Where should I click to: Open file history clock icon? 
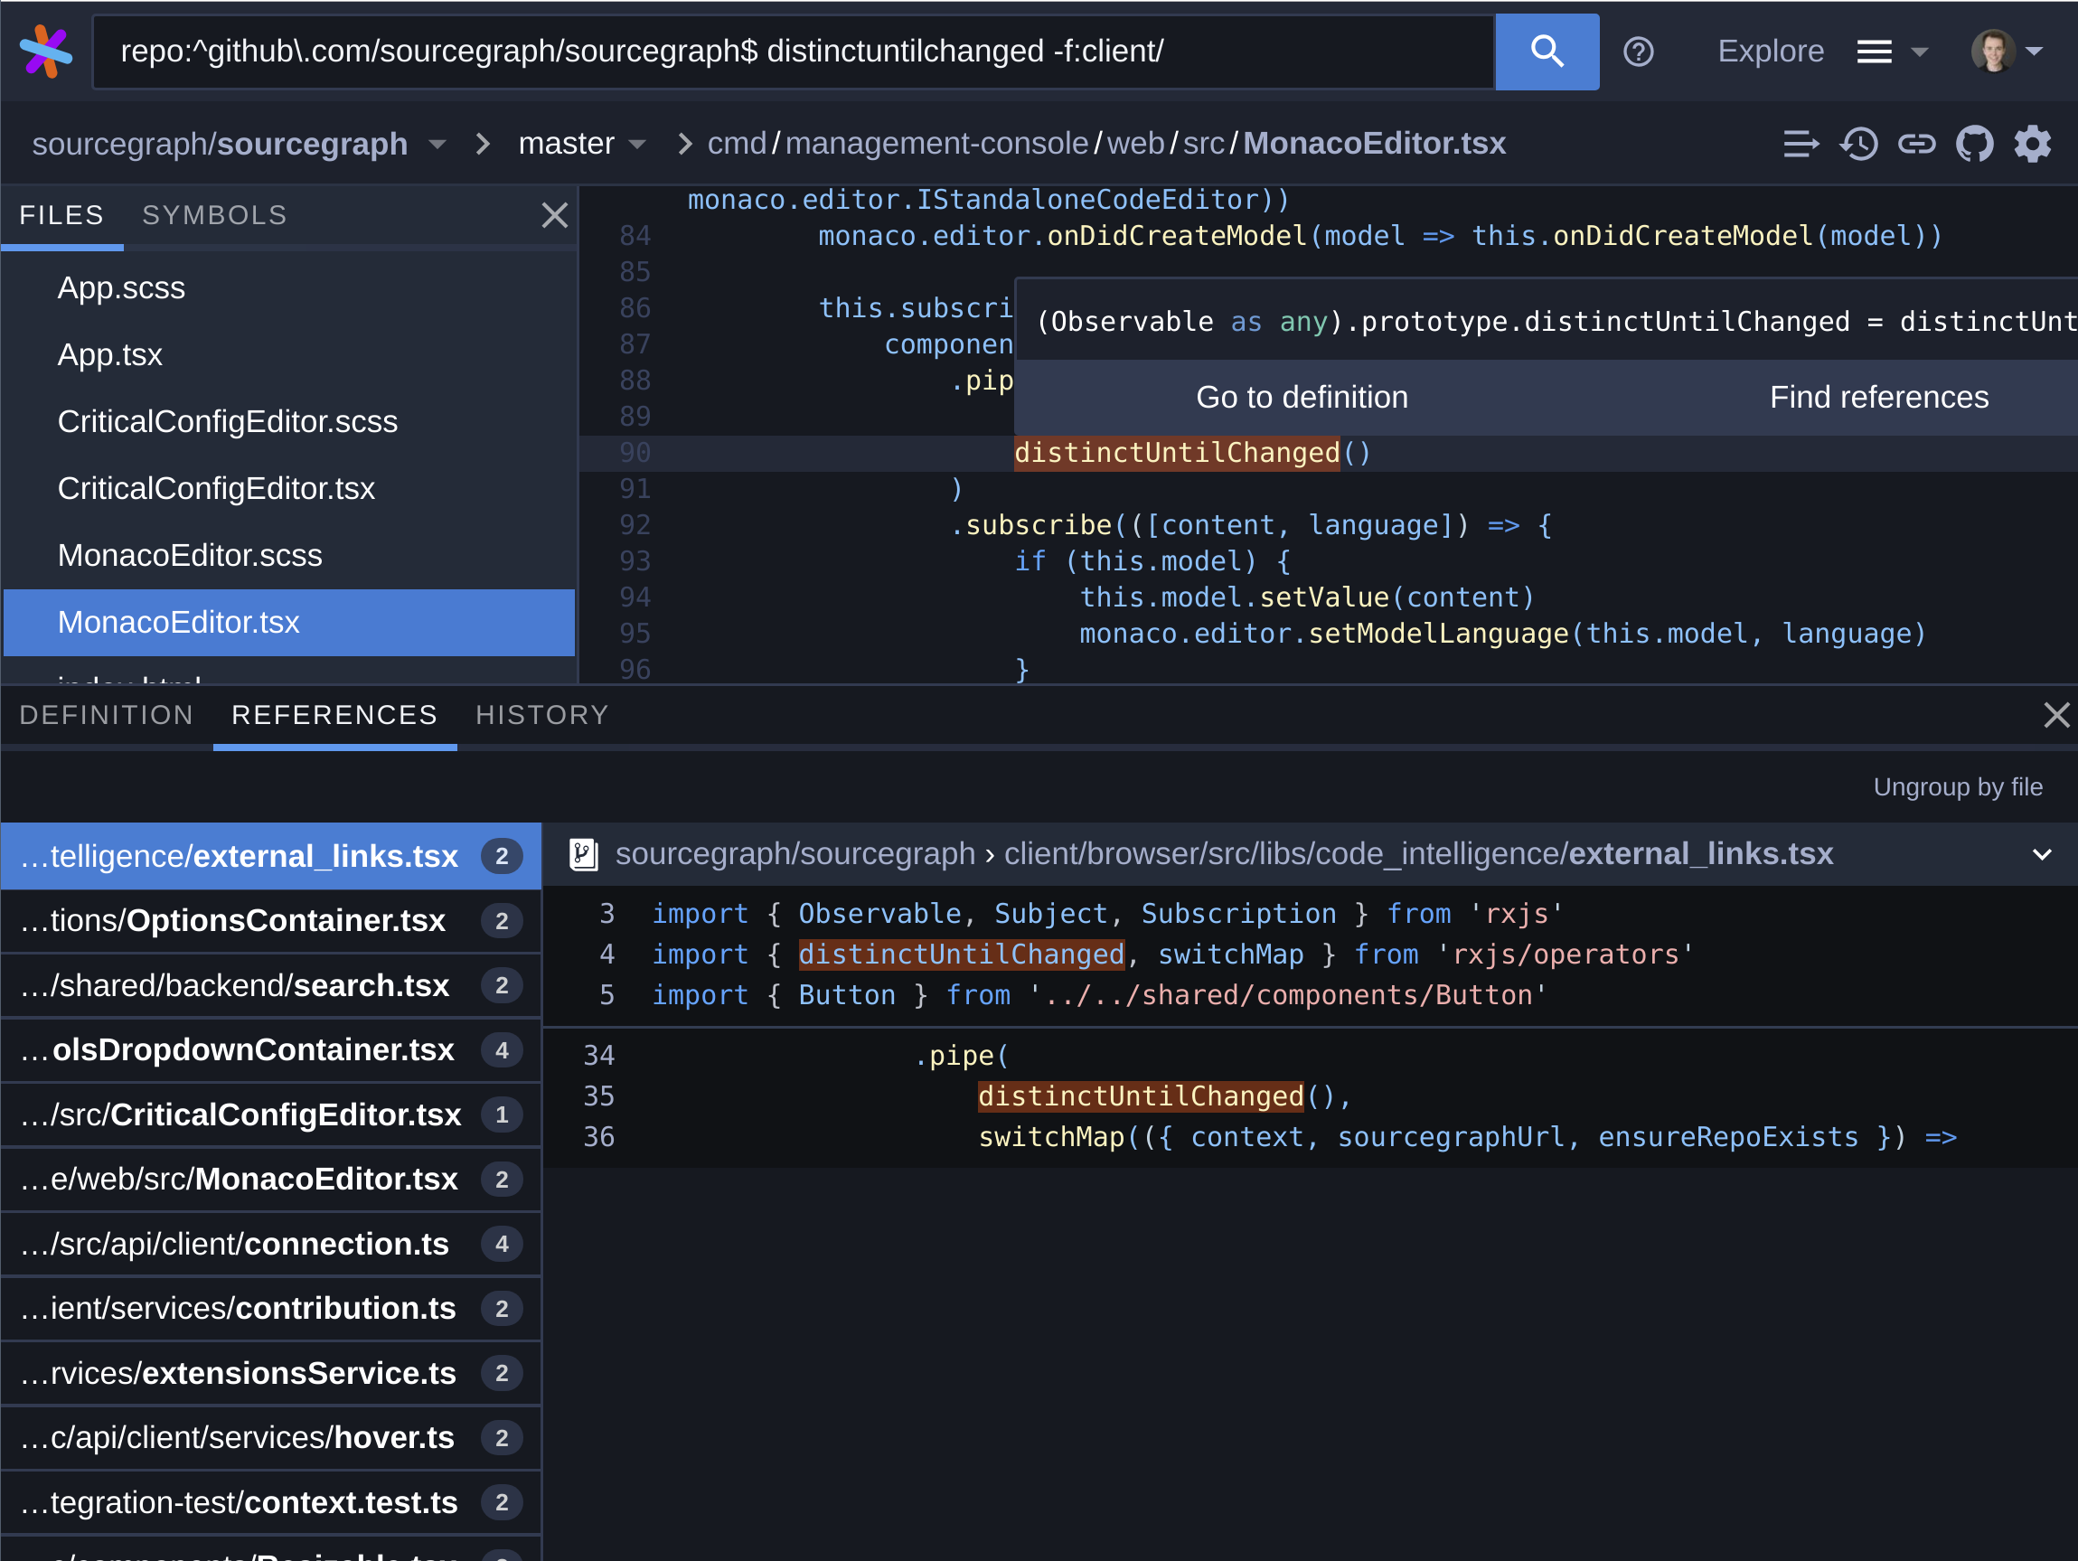1858,144
